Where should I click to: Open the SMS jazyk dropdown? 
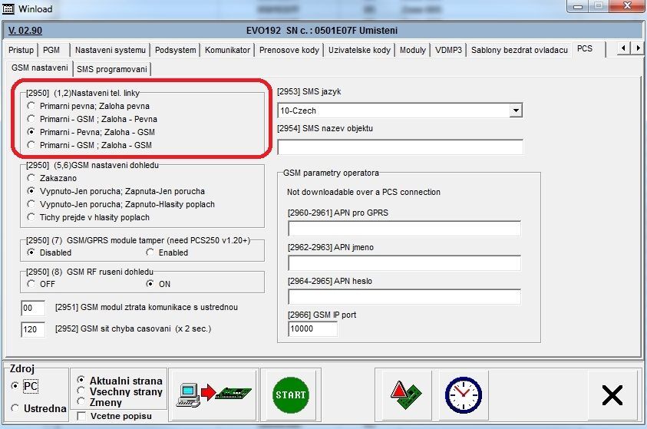[515, 111]
